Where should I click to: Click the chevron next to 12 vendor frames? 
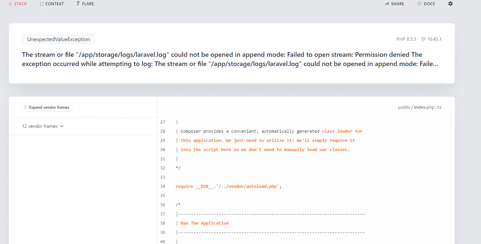point(62,126)
